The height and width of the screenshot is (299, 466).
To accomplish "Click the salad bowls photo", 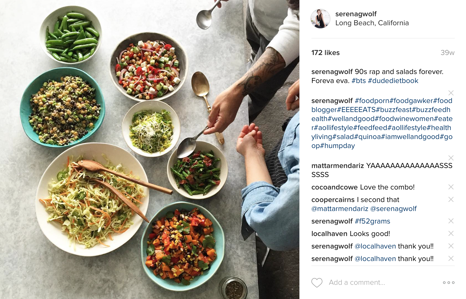I will click(150, 149).
